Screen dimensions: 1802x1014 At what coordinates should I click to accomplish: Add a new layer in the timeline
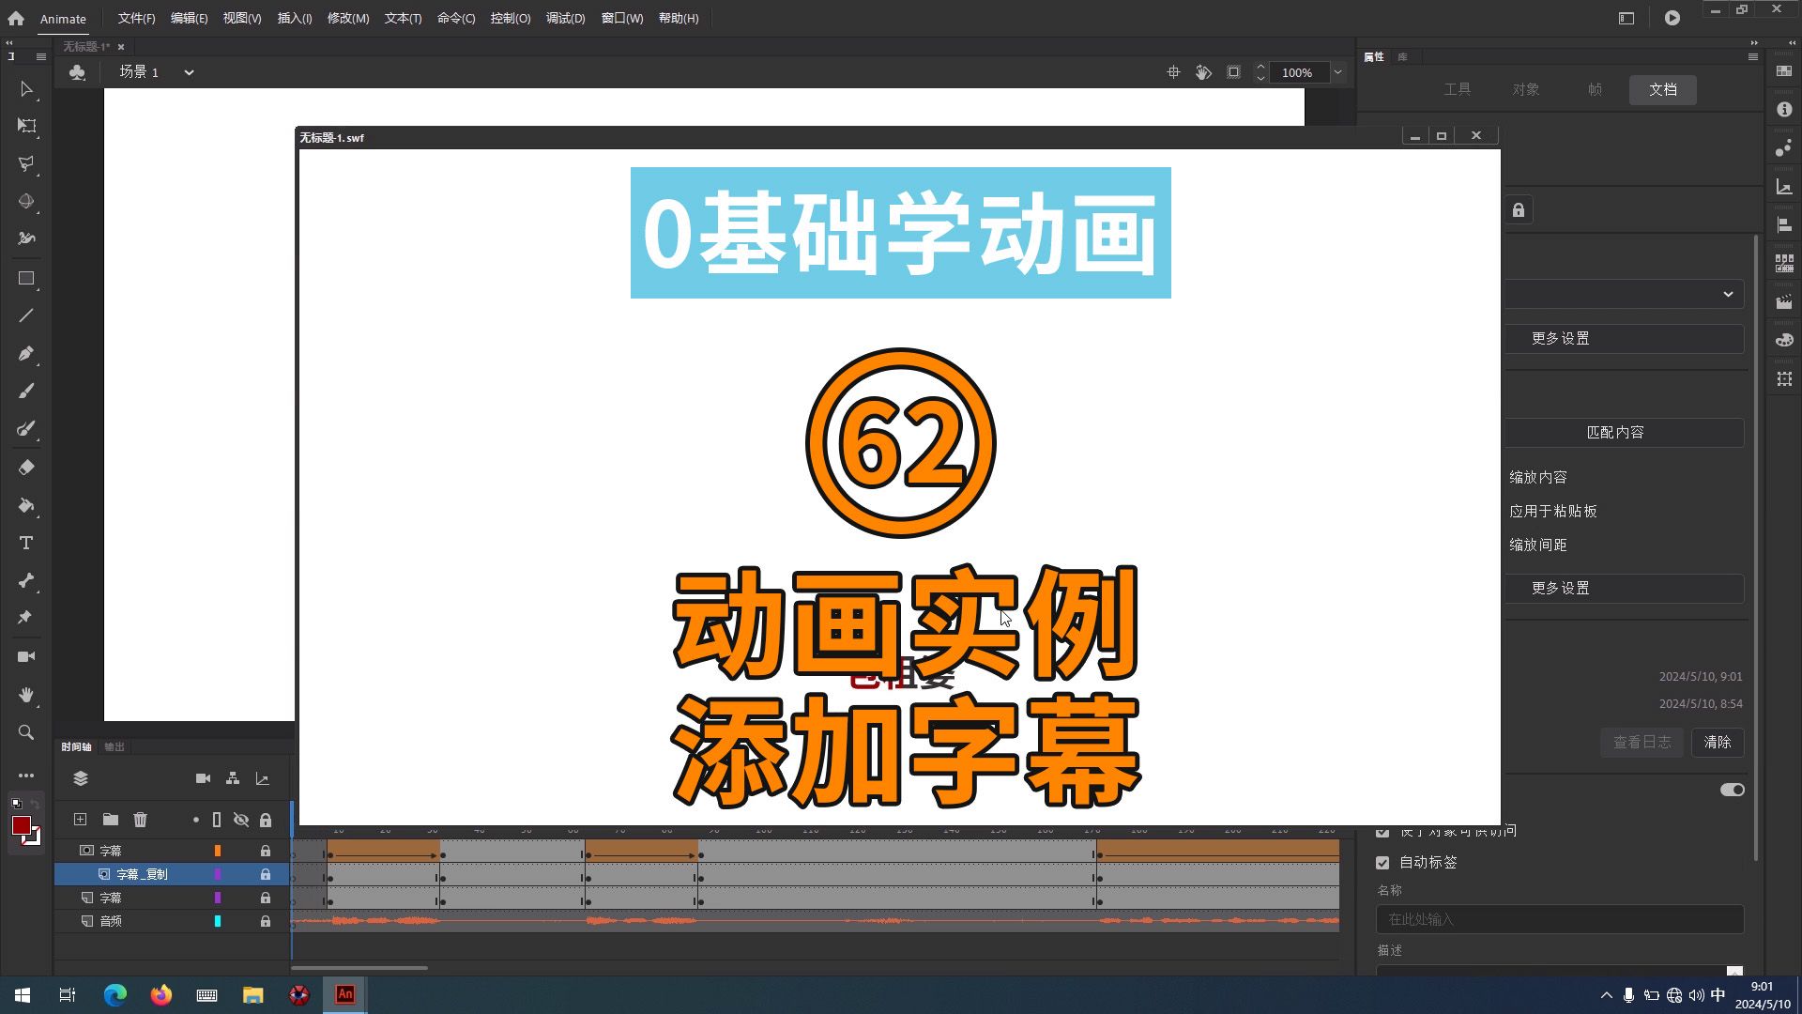80,820
